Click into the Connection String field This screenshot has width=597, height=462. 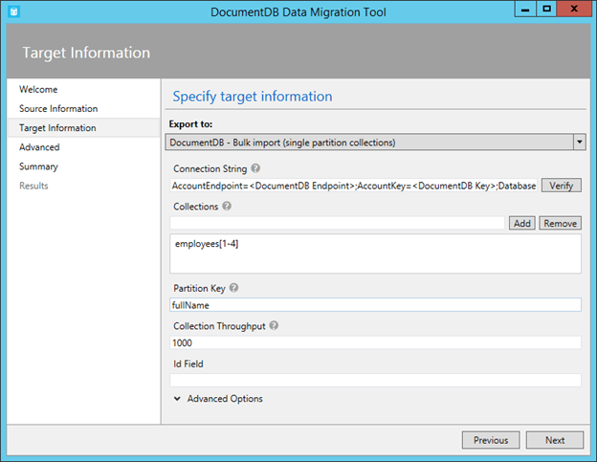pyautogui.click(x=354, y=186)
